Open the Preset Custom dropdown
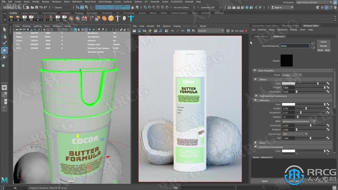338x190 pixels. tap(292, 75)
